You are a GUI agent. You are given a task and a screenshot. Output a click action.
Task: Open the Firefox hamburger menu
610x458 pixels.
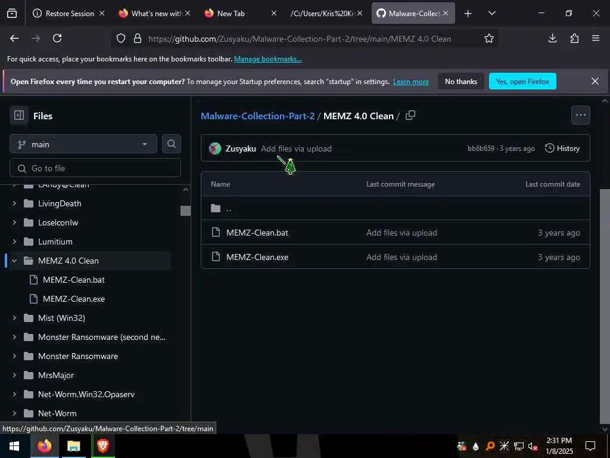596,38
